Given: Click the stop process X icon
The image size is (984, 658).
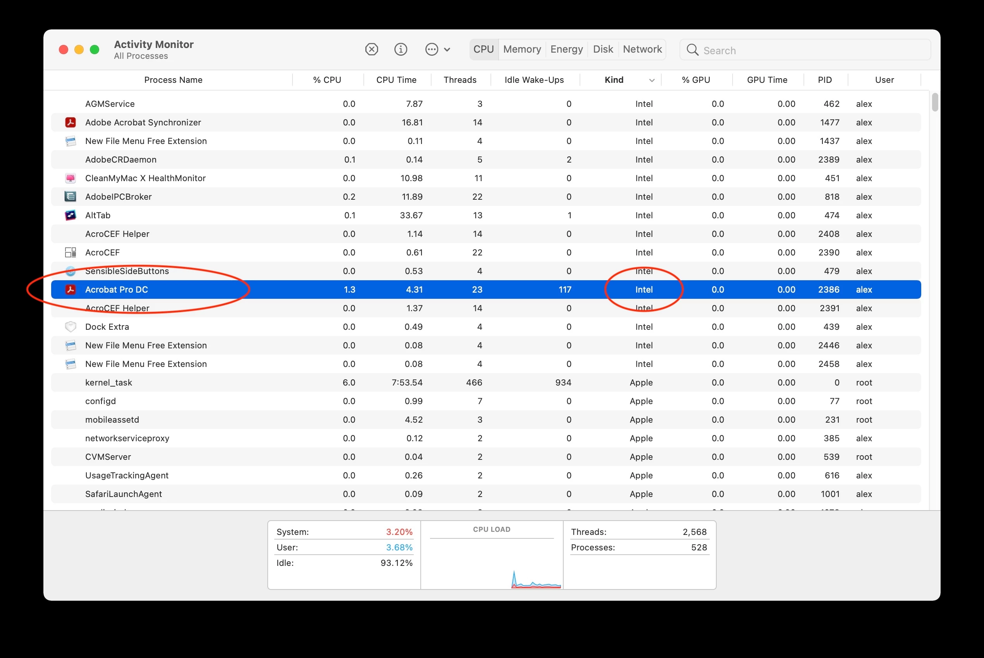Looking at the screenshot, I should pos(371,50).
